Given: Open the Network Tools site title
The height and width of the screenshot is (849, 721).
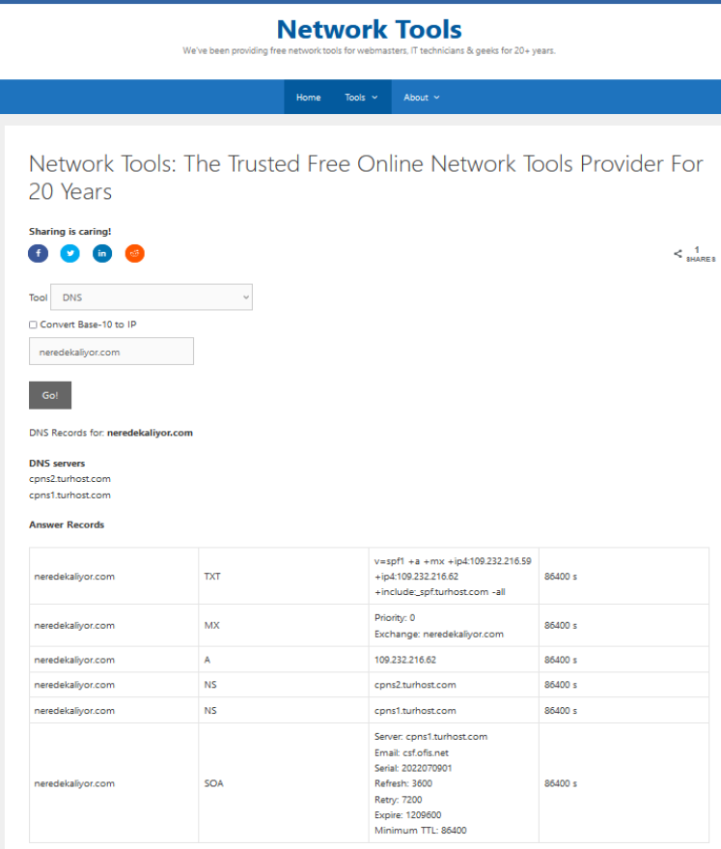Looking at the screenshot, I should tap(370, 29).
